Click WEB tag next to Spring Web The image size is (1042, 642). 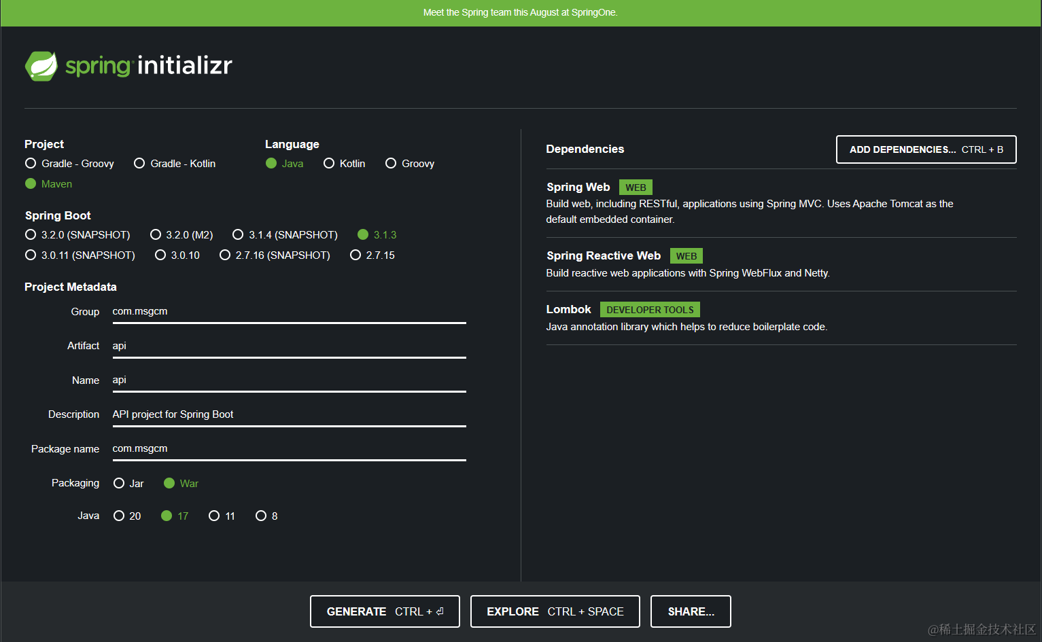coord(636,188)
